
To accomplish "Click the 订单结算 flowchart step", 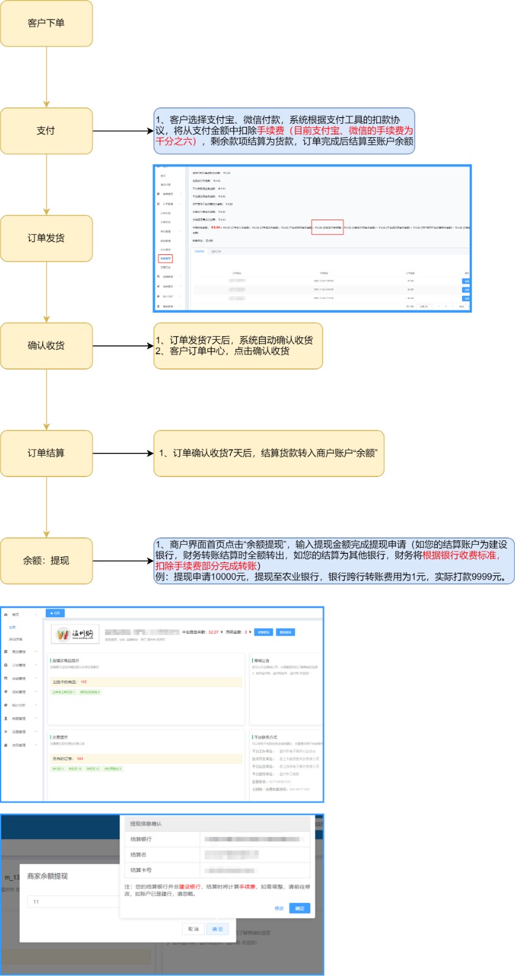I will tap(46, 453).
